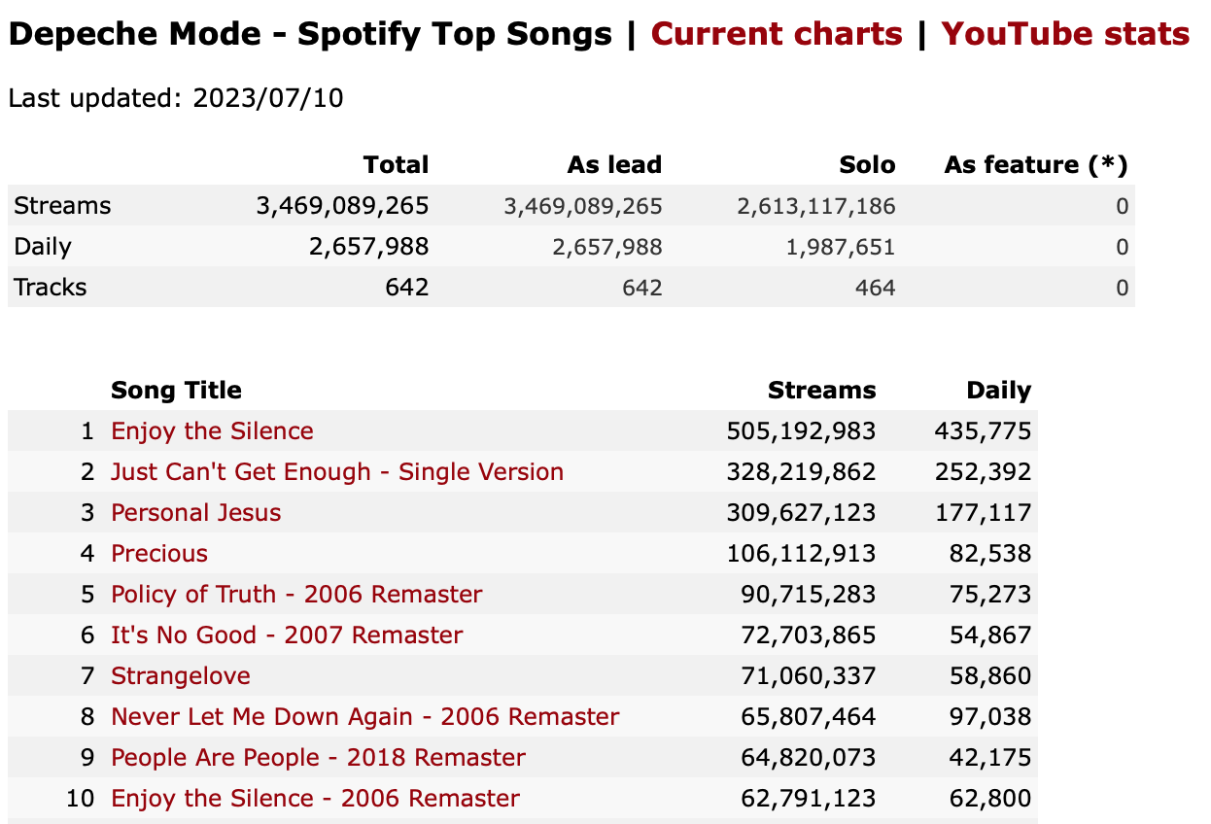Click Just Can't Get Enough - Single Version
1211x824 pixels.
pyautogui.click(x=337, y=472)
